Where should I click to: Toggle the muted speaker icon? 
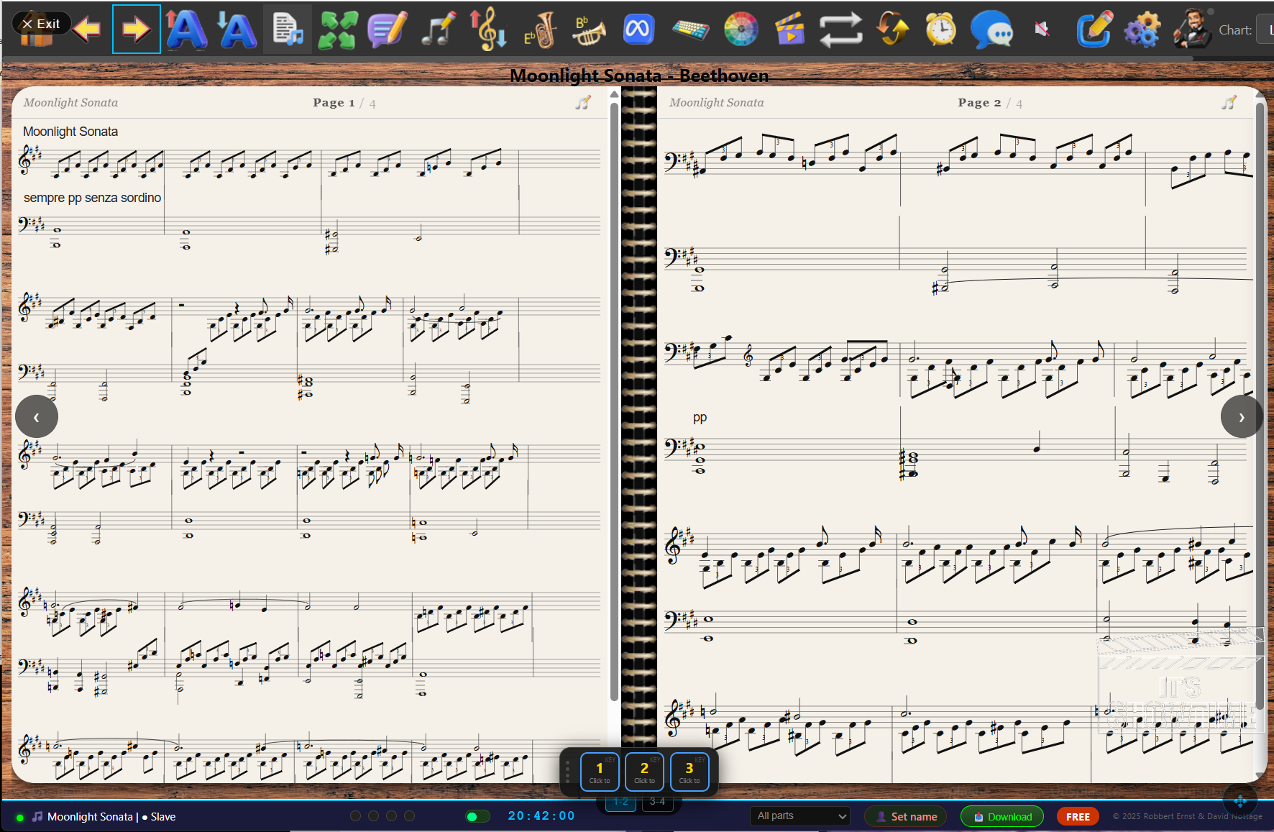coord(1042,29)
